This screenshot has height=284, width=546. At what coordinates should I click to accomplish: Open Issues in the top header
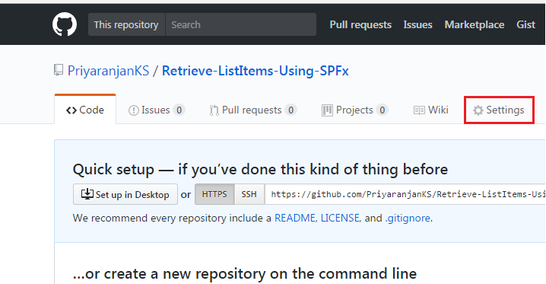point(417,24)
